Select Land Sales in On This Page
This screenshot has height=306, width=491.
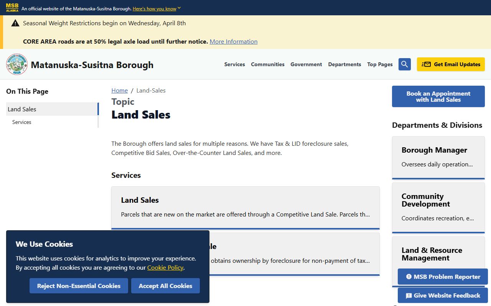point(52,109)
